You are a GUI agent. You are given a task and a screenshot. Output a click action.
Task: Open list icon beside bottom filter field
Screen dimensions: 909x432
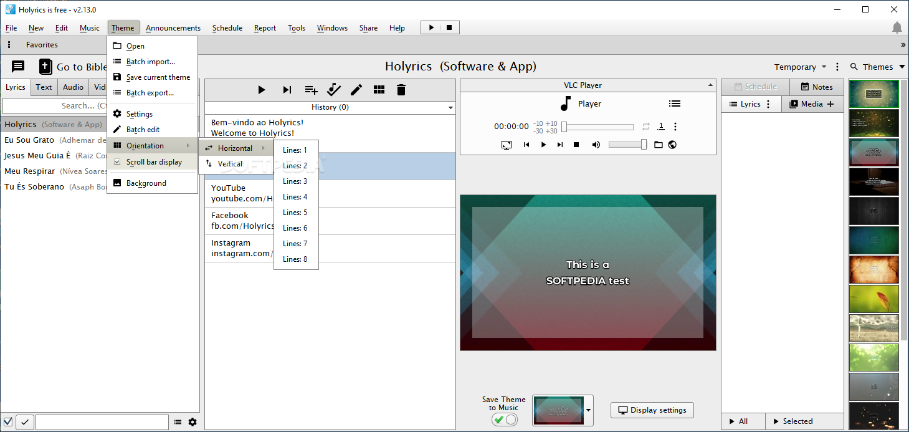click(x=178, y=422)
